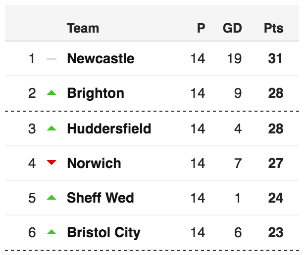Viewport: 306px width, 255px height.
Task: Click the P column header
Action: pos(201,28)
